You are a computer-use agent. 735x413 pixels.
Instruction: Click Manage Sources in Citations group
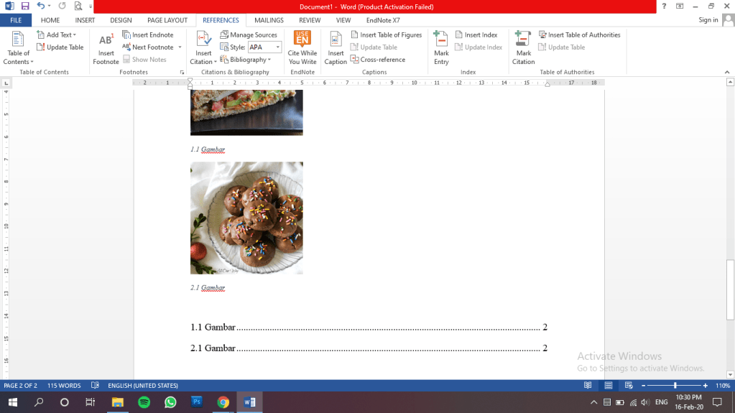point(249,34)
